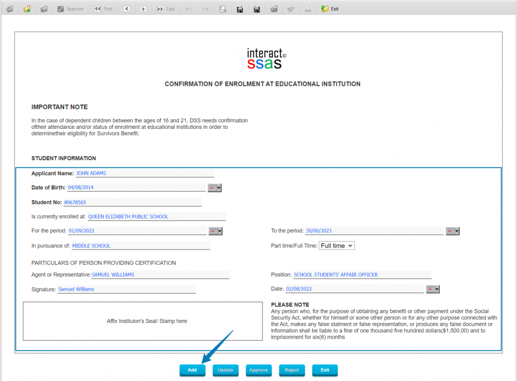
Task: Go to the next record with the right arrow
Action: point(143,9)
